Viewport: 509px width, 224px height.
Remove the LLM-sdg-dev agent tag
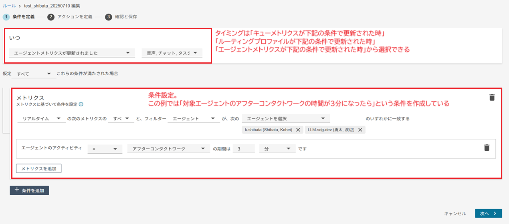[360, 130]
